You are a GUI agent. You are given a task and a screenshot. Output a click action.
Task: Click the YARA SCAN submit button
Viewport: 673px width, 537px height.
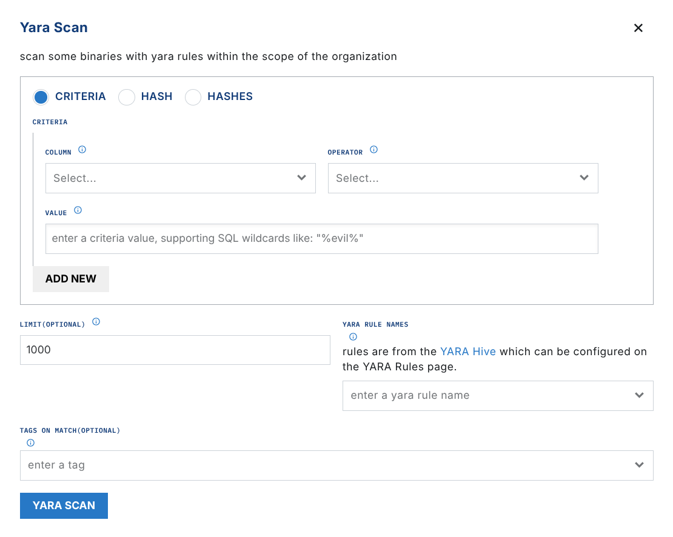(64, 505)
